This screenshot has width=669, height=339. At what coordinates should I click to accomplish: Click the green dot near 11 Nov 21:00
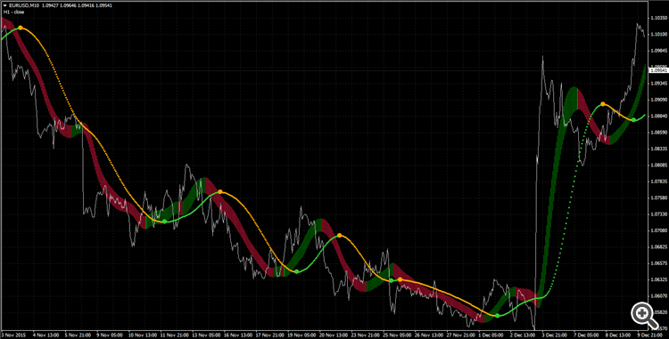165,222
